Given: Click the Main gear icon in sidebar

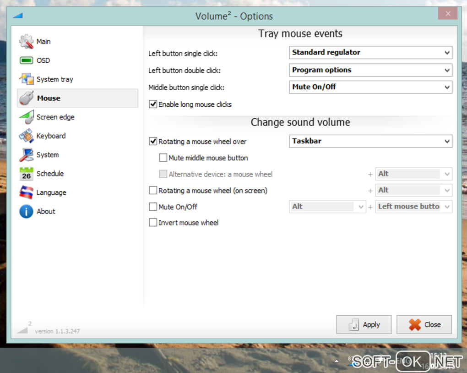Looking at the screenshot, I should (26, 41).
